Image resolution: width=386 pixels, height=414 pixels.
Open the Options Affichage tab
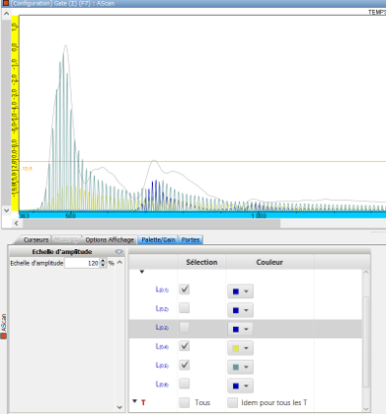[x=110, y=240]
